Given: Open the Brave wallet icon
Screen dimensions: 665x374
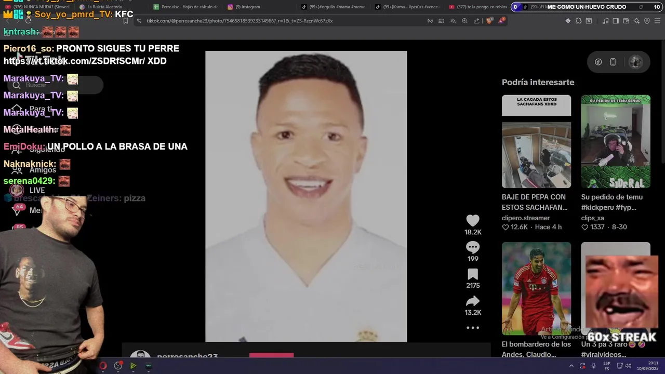Looking at the screenshot, I should 626,21.
